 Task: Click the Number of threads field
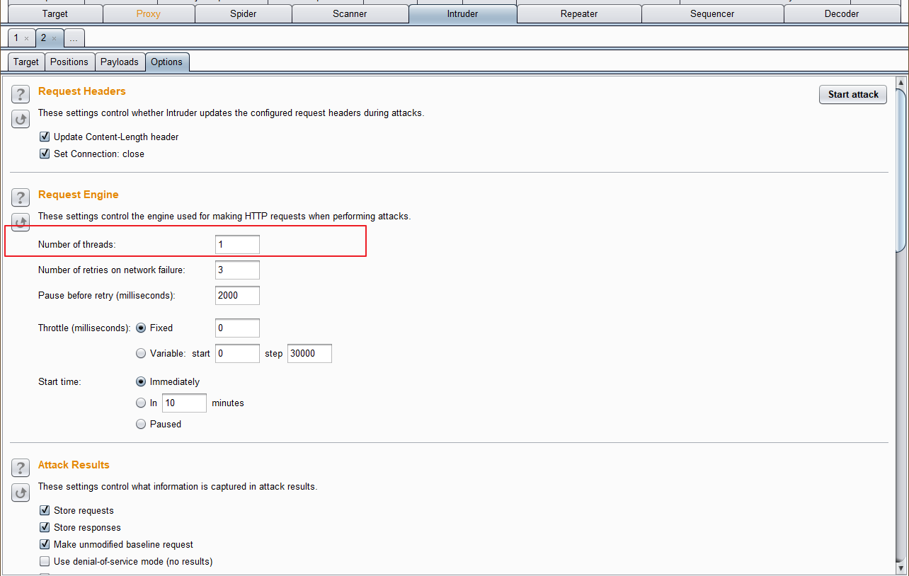[237, 244]
